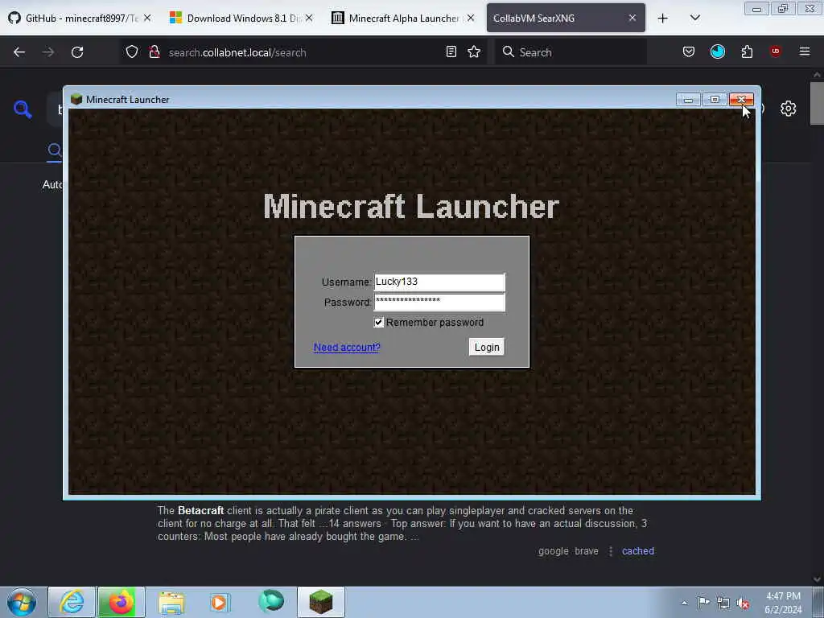The height and width of the screenshot is (618, 824).
Task: Click the brave engine label
Action: coord(587,550)
